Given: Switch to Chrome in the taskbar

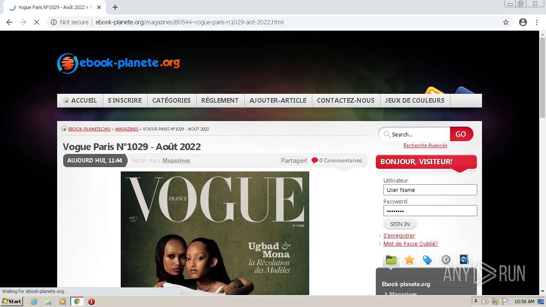Looking at the screenshot, I should (77, 301).
